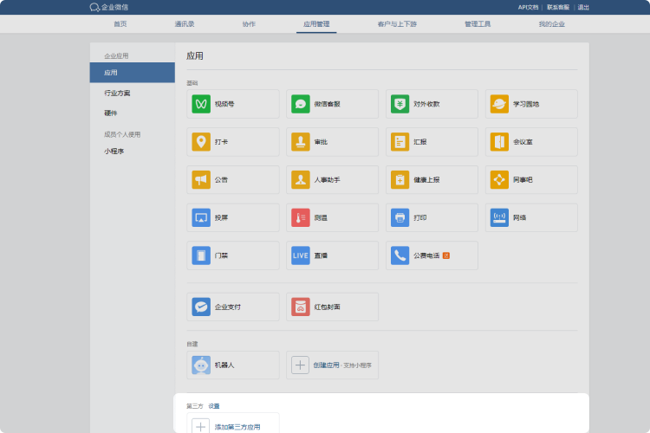Select 行业方案 in the sidebar
This screenshot has height=433, width=650.
(117, 93)
